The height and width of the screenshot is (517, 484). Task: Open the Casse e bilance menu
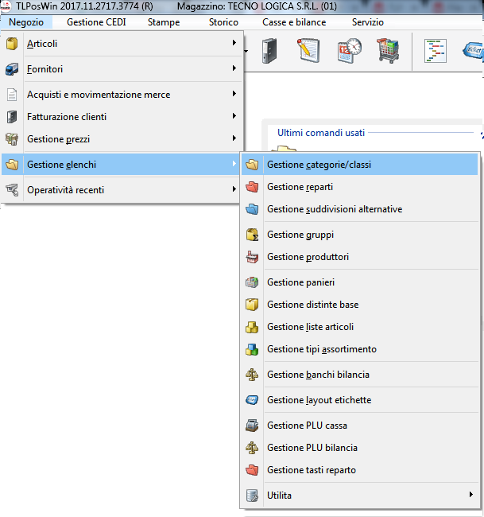[x=294, y=22]
